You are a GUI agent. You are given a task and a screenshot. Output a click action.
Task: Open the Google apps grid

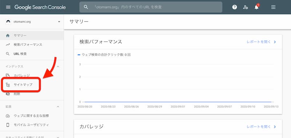pos(274,7)
